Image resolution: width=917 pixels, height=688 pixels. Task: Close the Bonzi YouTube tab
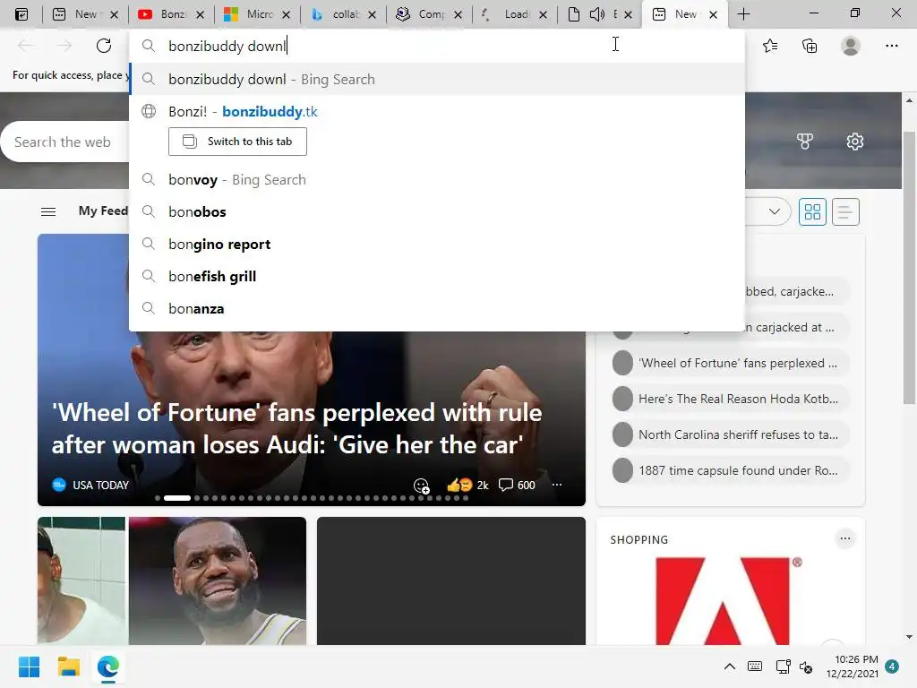click(x=200, y=14)
